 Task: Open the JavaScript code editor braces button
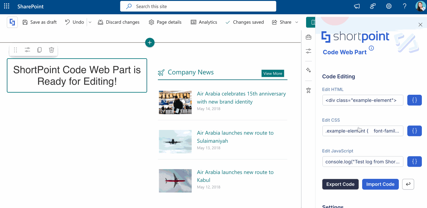click(x=415, y=162)
